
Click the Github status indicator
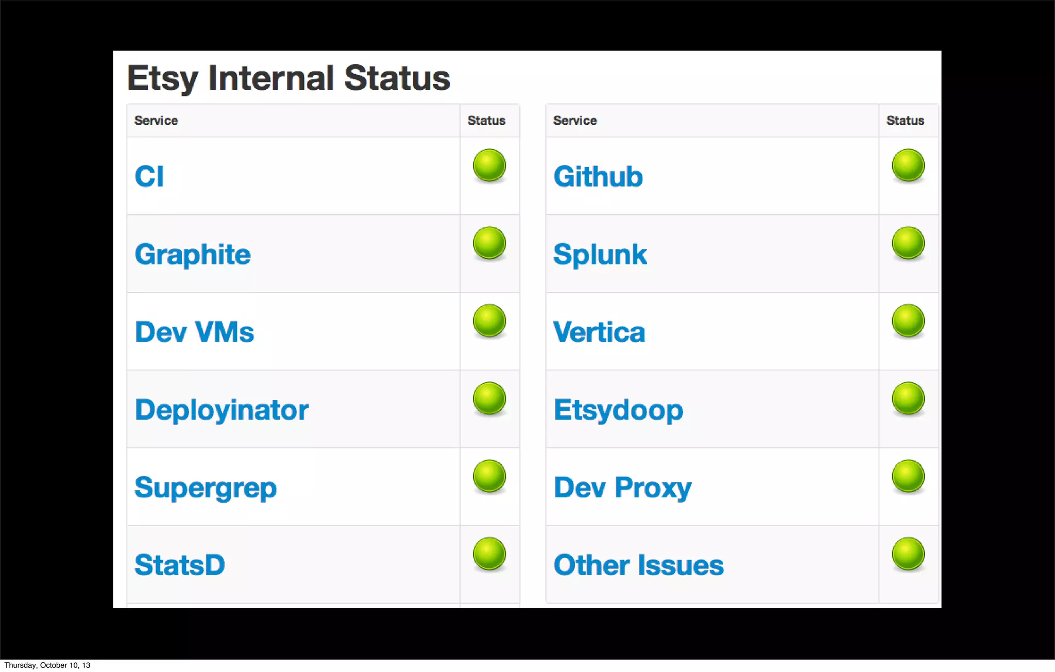908,165
